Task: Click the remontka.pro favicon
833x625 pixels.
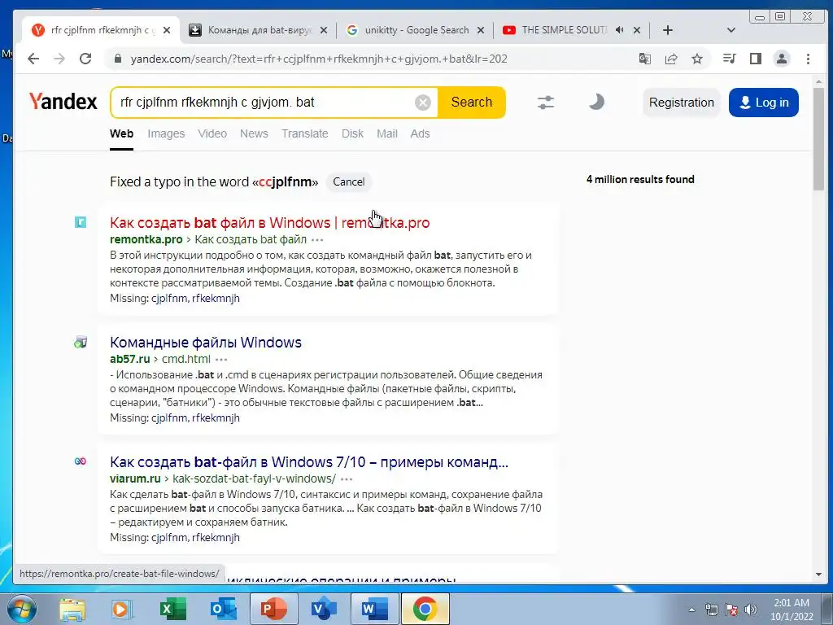Action: [81, 222]
